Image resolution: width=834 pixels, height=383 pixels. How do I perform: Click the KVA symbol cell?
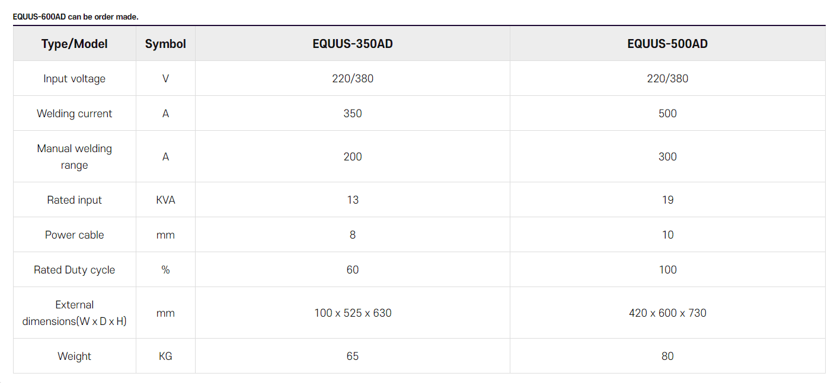click(x=165, y=200)
